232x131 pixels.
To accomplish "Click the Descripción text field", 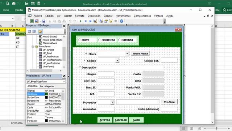I will [131, 67].
